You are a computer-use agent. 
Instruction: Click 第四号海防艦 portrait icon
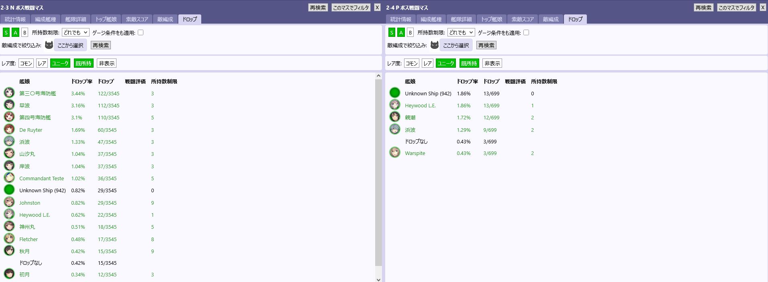pyautogui.click(x=9, y=117)
